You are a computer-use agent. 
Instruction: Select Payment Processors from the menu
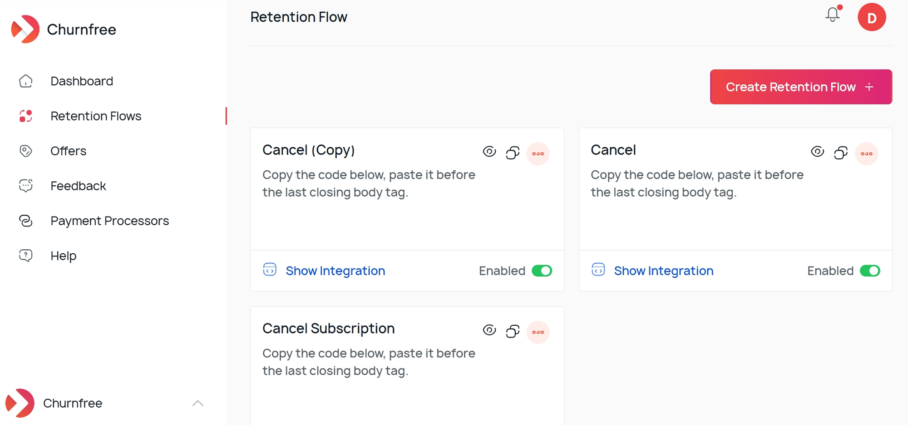point(109,221)
